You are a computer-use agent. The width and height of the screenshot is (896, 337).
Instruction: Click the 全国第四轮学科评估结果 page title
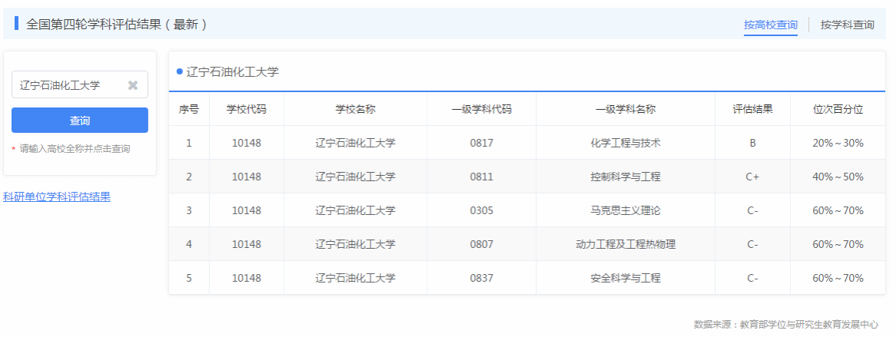(116, 24)
